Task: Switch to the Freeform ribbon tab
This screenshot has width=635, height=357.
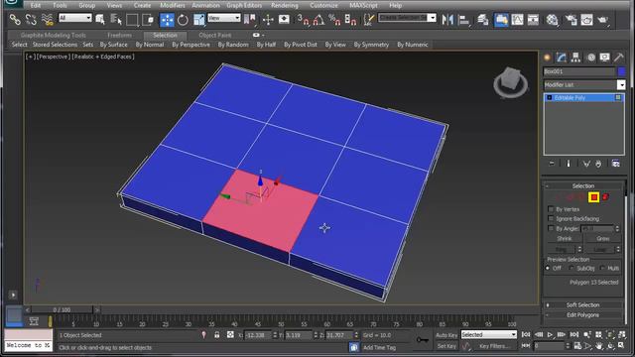Action: [x=119, y=36]
